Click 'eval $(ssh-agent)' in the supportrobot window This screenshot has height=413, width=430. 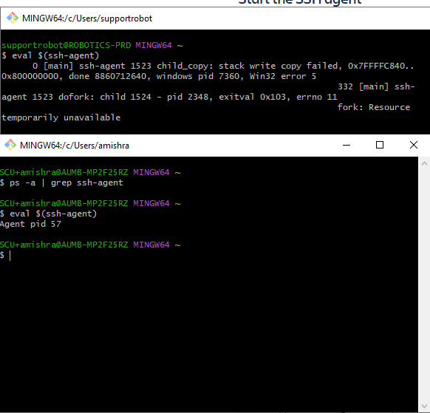click(x=55, y=55)
